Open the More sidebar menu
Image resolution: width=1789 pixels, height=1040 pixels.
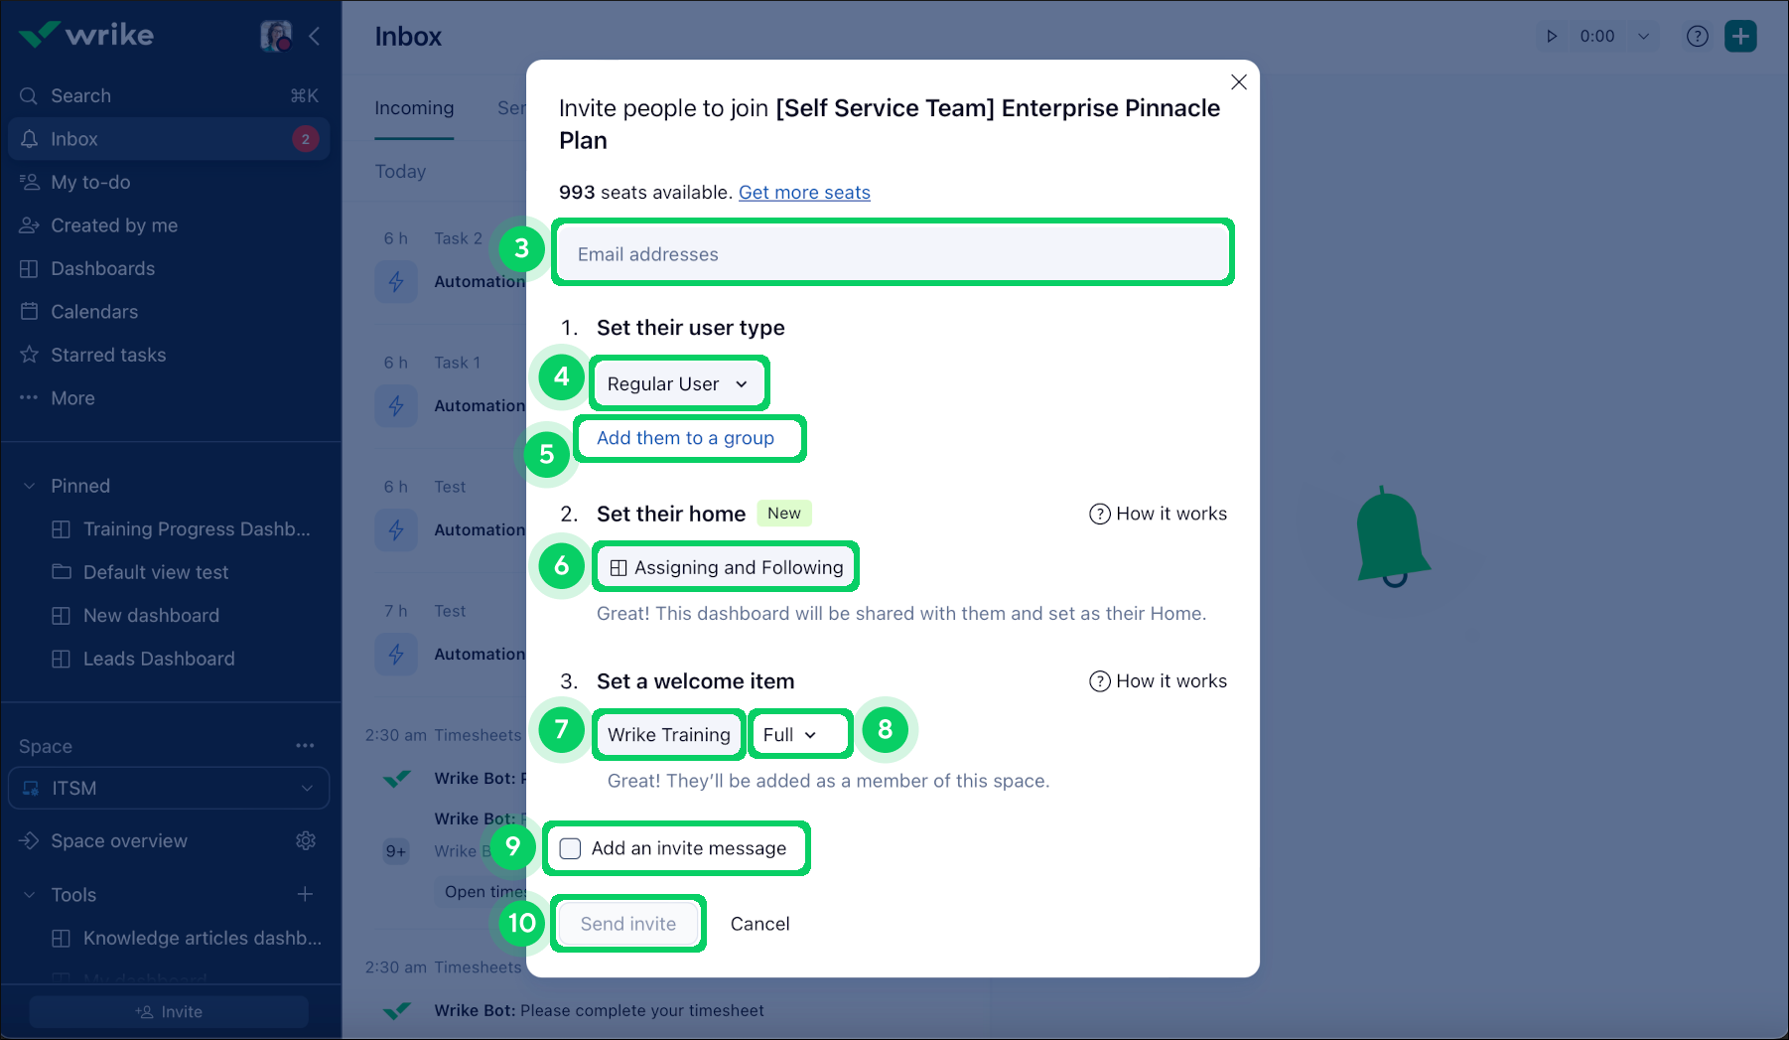tap(72, 397)
